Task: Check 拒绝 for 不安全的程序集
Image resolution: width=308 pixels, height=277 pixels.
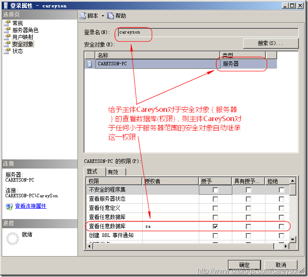Action: (281, 190)
